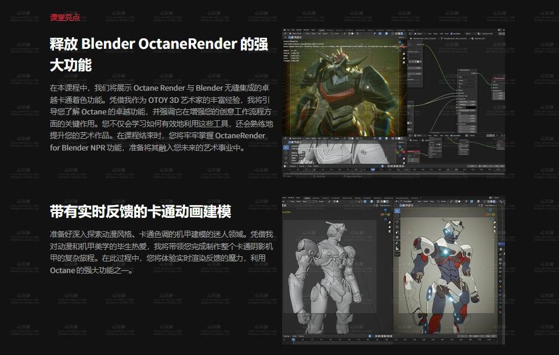Screen dimensions: 559x355
Task: Click the black color swatch in material node
Action: pyautogui.click(x=471, y=107)
